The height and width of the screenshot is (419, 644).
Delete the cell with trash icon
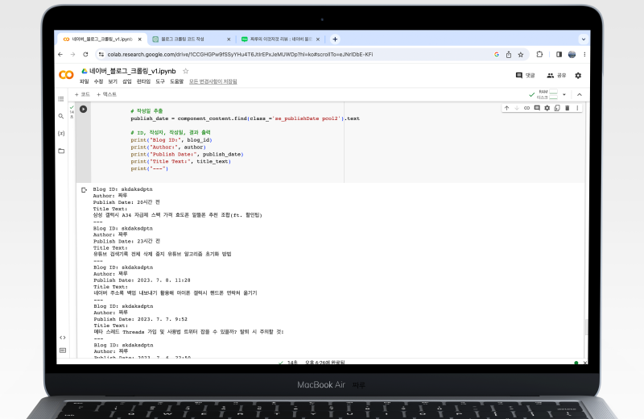568,108
